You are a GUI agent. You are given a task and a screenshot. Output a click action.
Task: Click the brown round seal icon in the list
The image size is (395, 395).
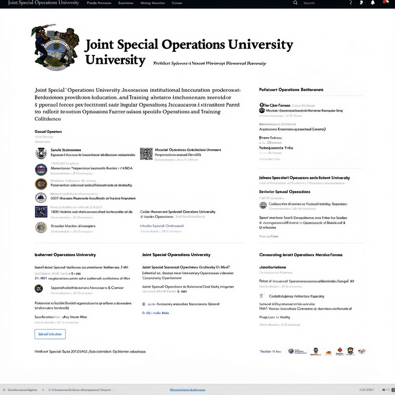pos(41,184)
